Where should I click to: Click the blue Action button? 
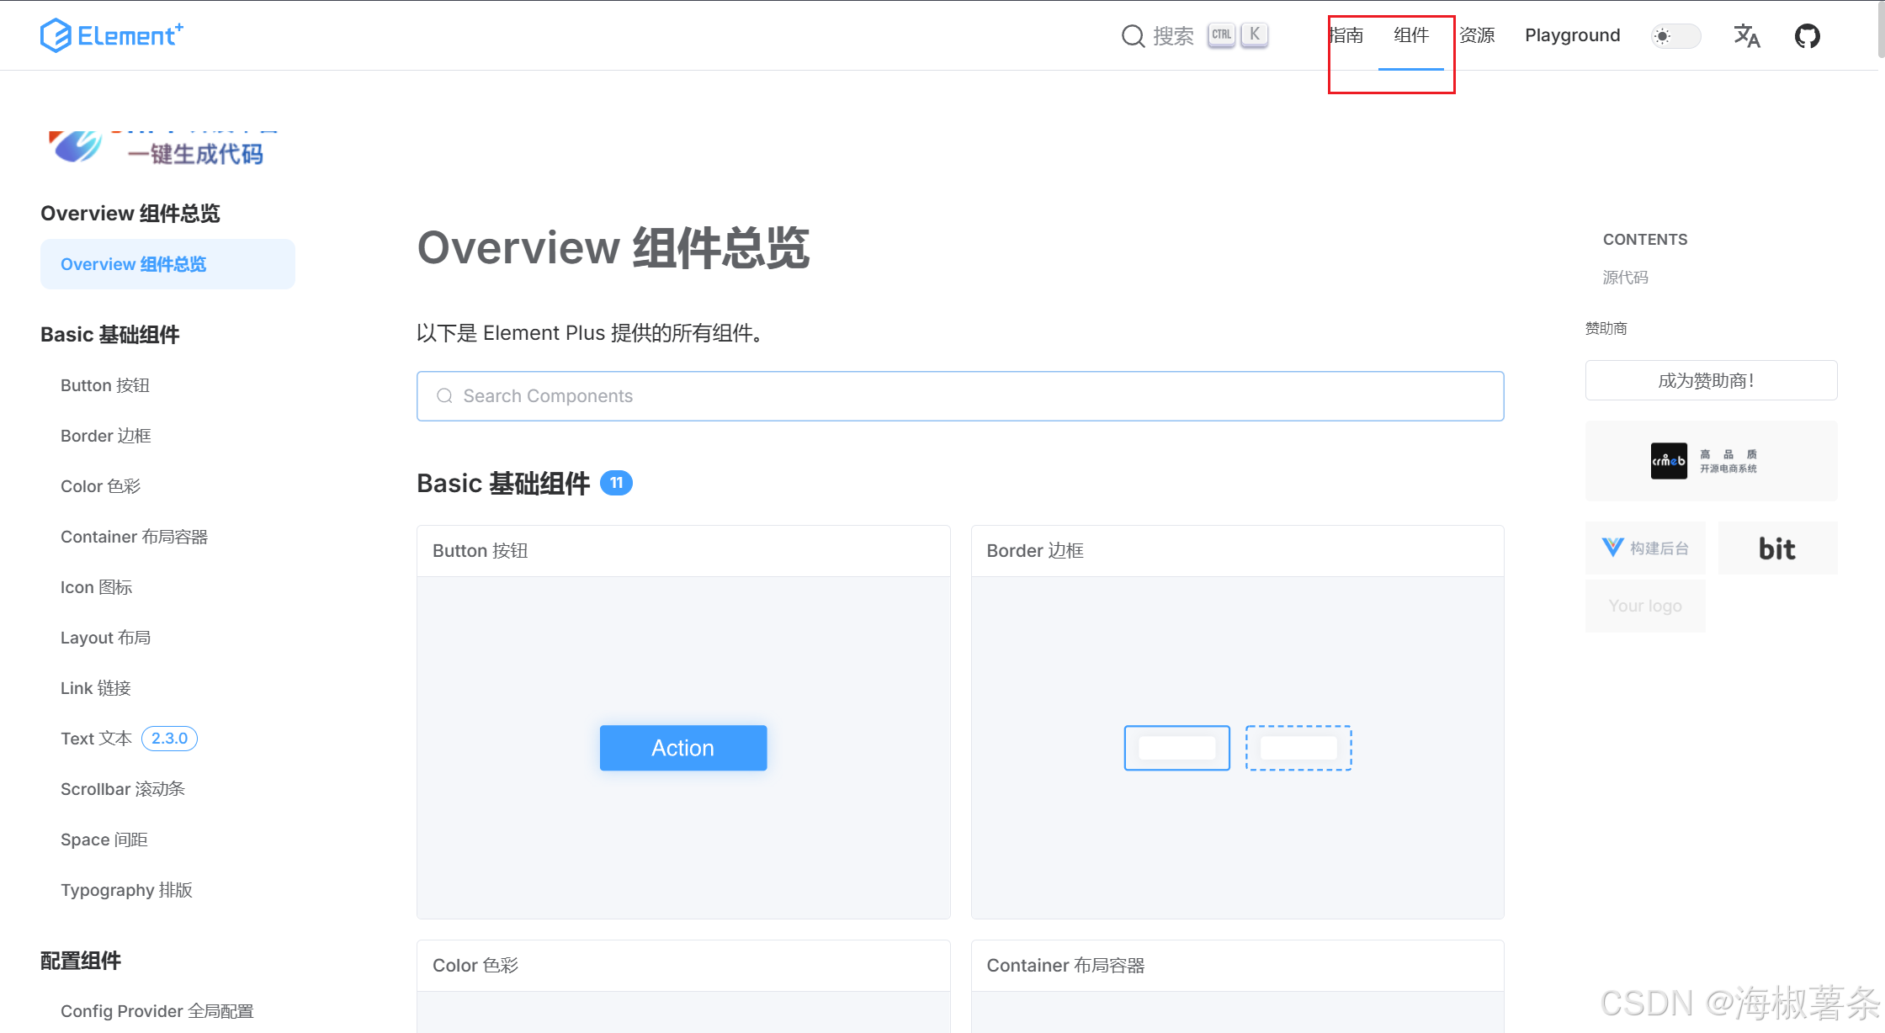point(682,747)
